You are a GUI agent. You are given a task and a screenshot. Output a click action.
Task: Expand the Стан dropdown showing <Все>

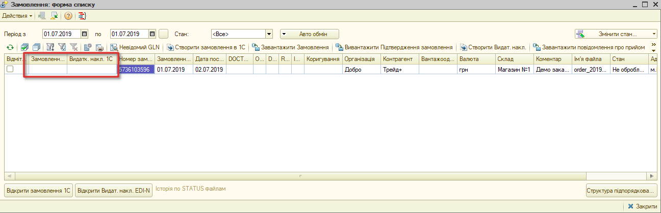(x=270, y=34)
